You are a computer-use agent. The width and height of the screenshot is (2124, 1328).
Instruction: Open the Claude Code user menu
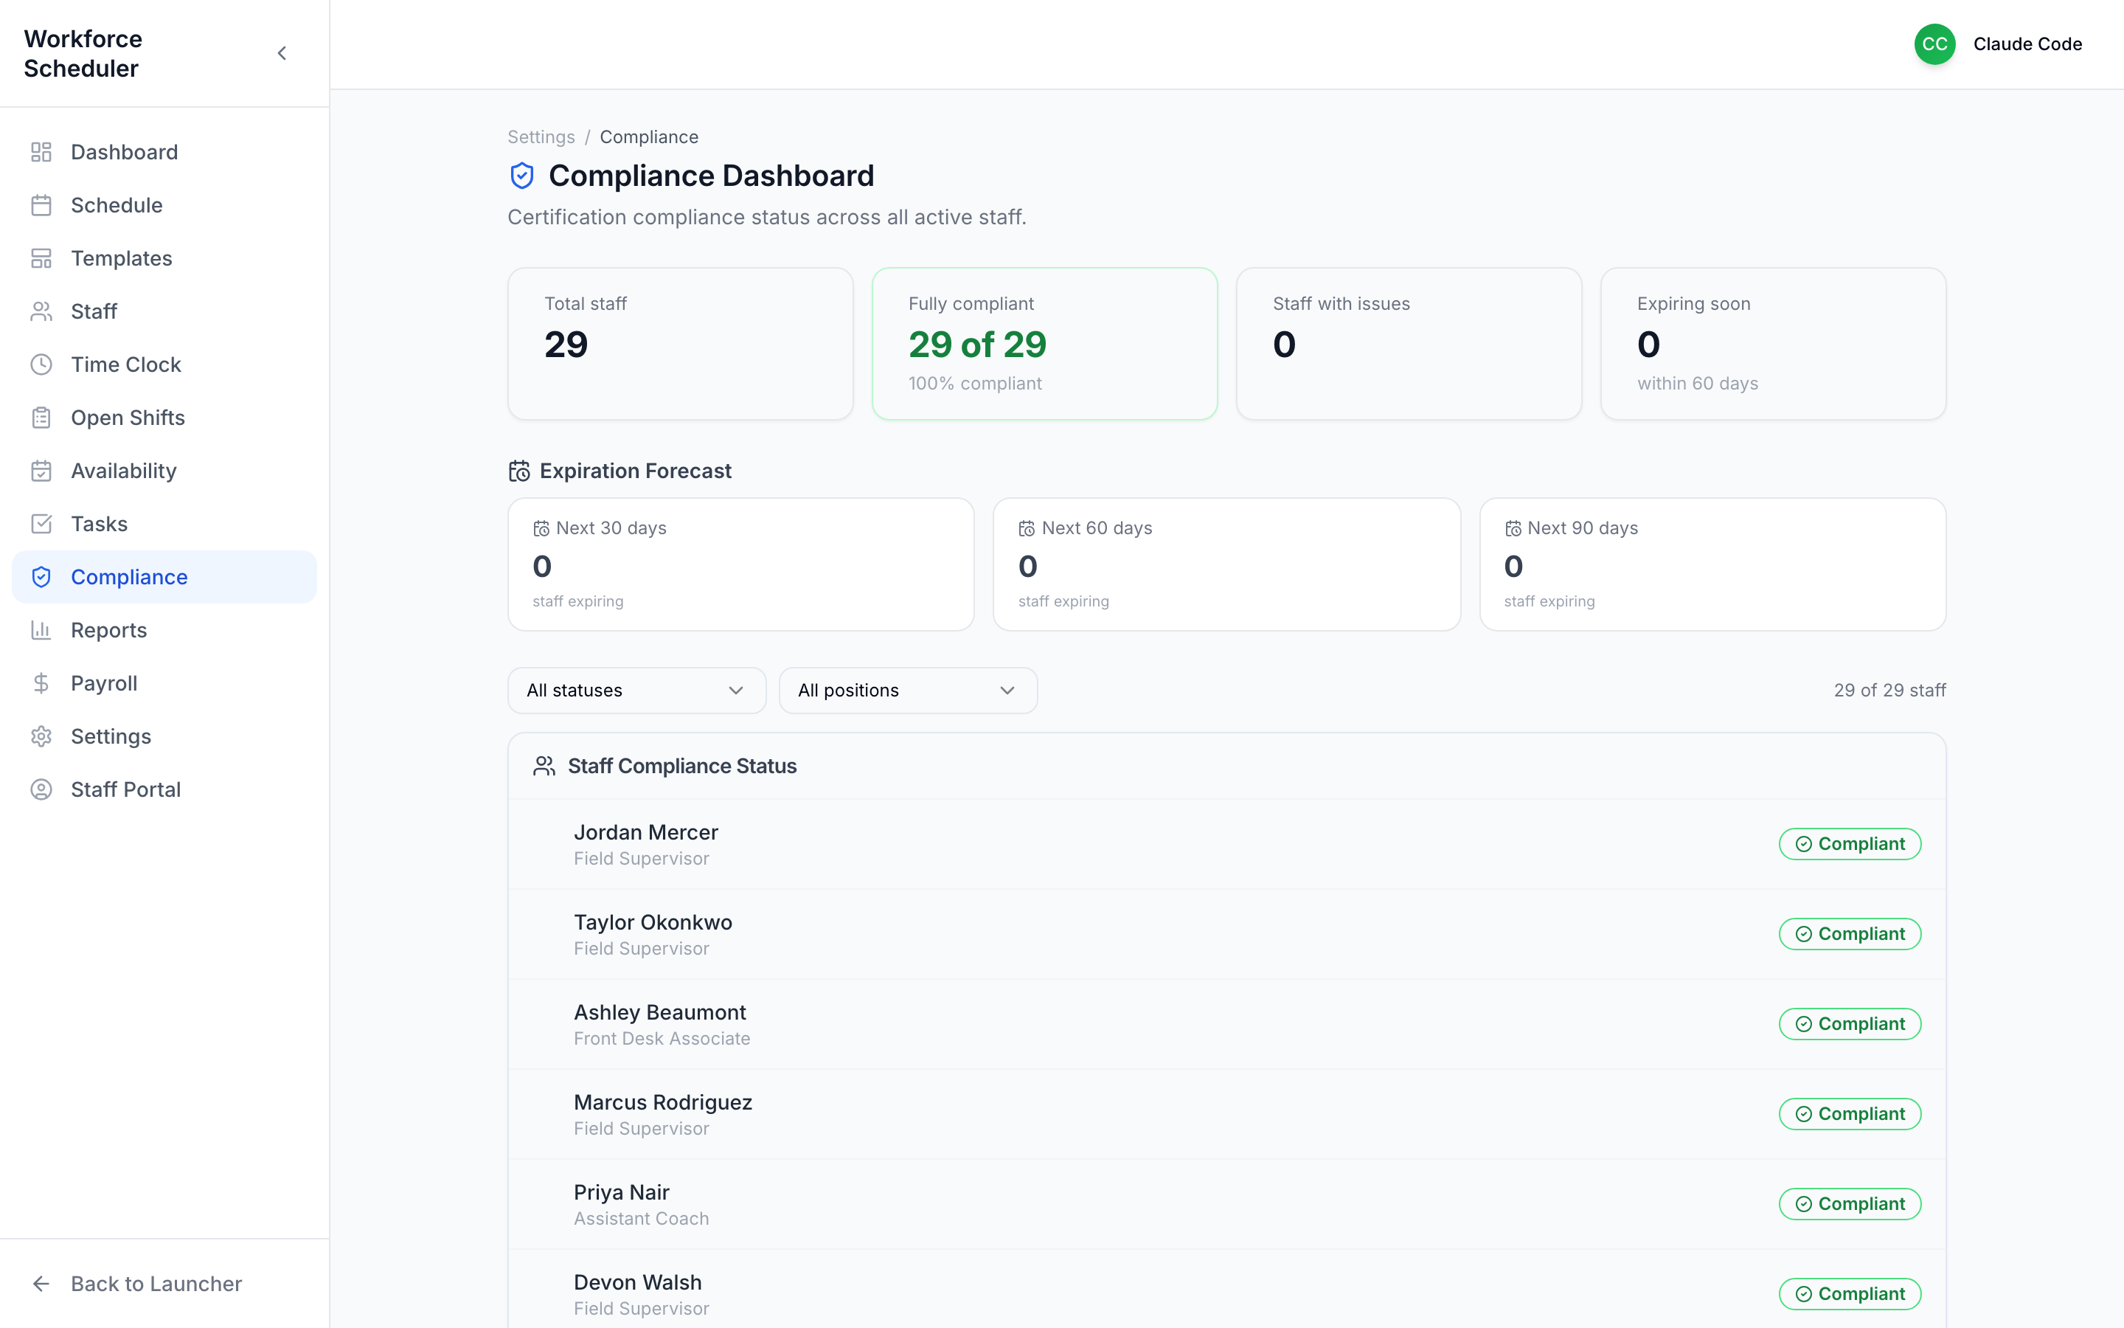pos(1999,44)
